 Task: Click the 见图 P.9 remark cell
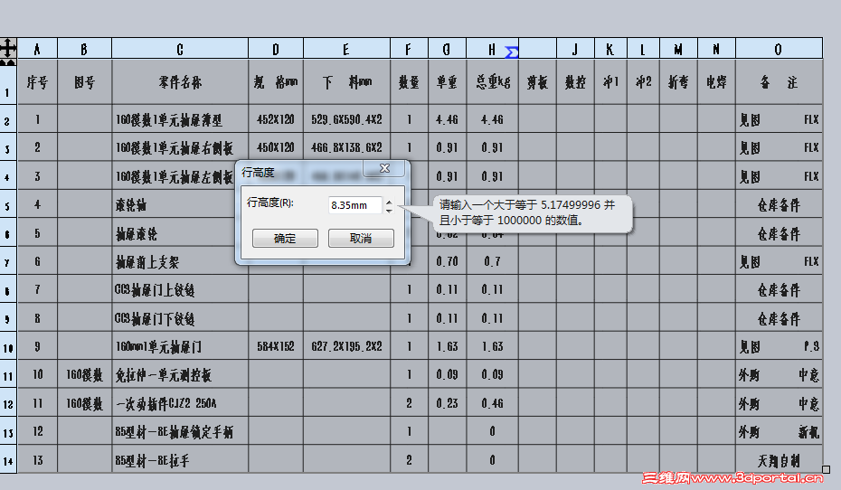click(x=779, y=346)
